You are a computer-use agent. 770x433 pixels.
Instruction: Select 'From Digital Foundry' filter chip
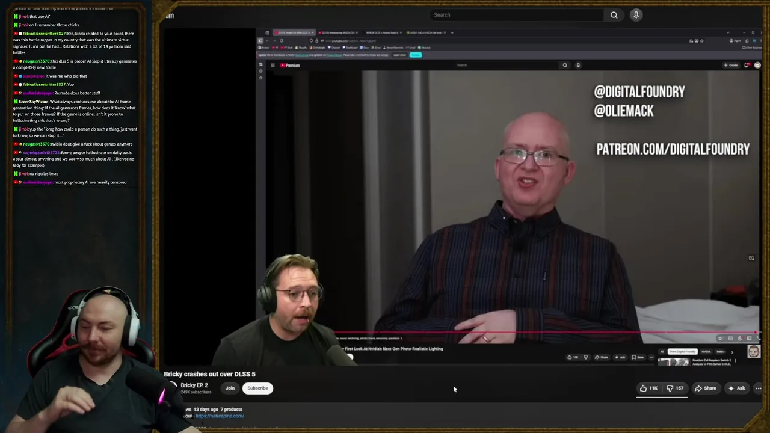click(x=682, y=352)
